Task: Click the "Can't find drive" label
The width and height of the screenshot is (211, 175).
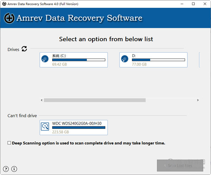Action: 22,115
